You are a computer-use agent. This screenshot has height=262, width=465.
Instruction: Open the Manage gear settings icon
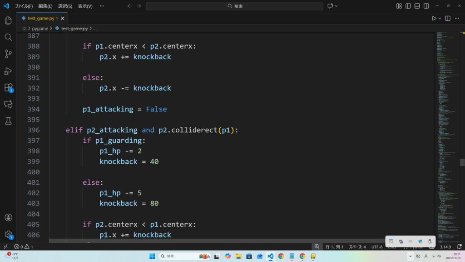pyautogui.click(x=8, y=234)
